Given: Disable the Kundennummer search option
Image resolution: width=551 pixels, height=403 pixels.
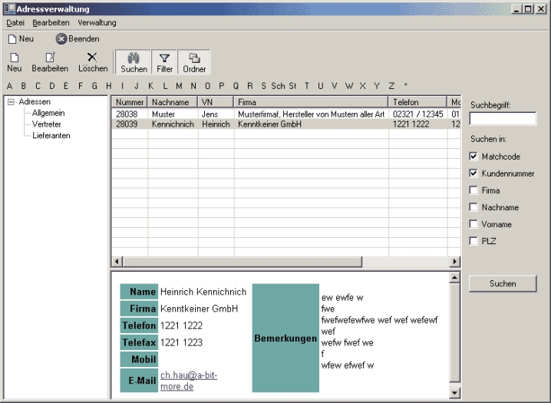Looking at the screenshot, I should (473, 173).
